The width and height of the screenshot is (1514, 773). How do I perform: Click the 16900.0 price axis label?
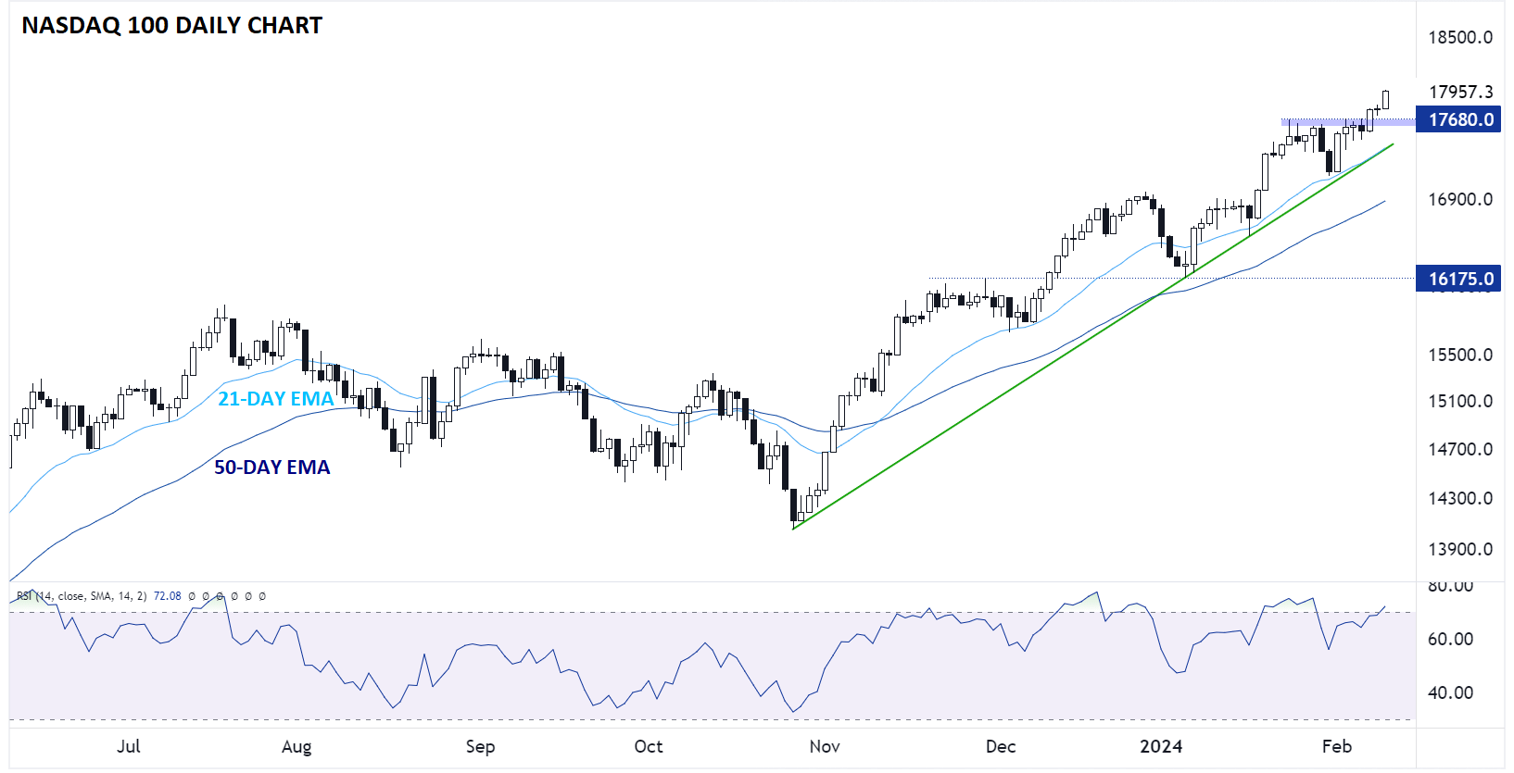pyautogui.click(x=1460, y=199)
